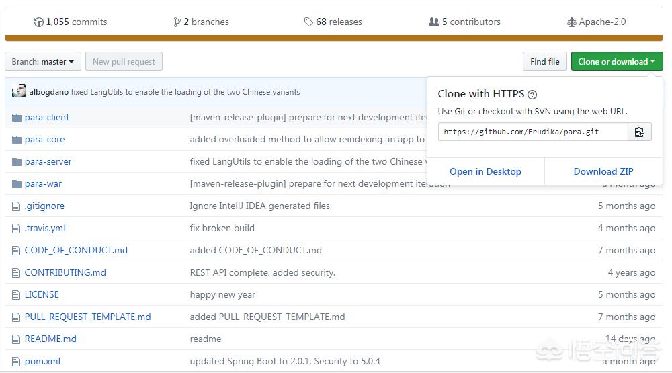Image resolution: width=672 pixels, height=373 pixels.
Task: Copy the clone URL to clipboard
Action: pos(640,132)
